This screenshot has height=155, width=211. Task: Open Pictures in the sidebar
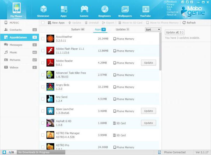pos(20,60)
